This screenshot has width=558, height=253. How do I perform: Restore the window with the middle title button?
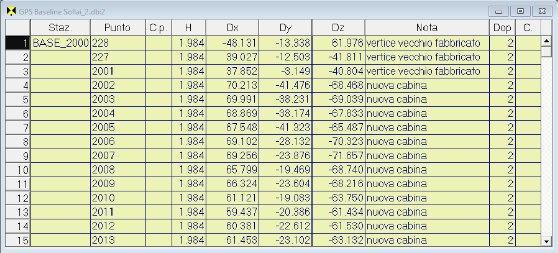click(521, 11)
